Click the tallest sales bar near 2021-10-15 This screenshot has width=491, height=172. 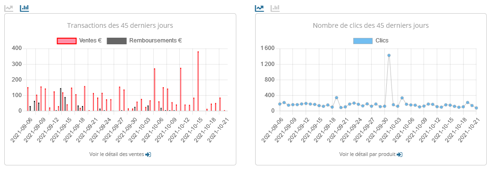point(198,81)
